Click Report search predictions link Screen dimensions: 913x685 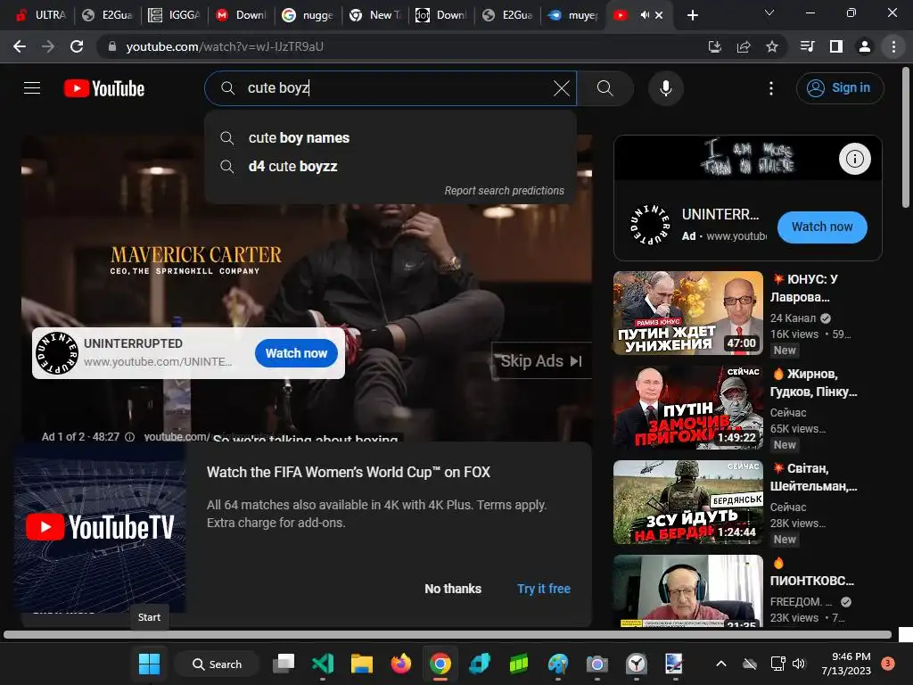point(505,191)
